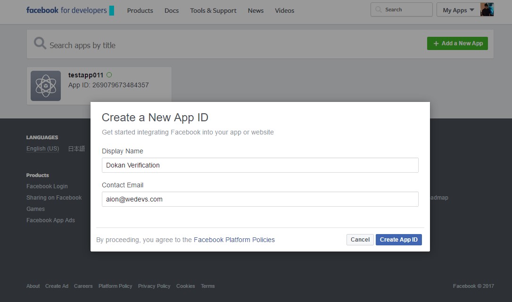The height and width of the screenshot is (302, 512).
Task: Focus the Display Name field
Action: pyautogui.click(x=260, y=165)
